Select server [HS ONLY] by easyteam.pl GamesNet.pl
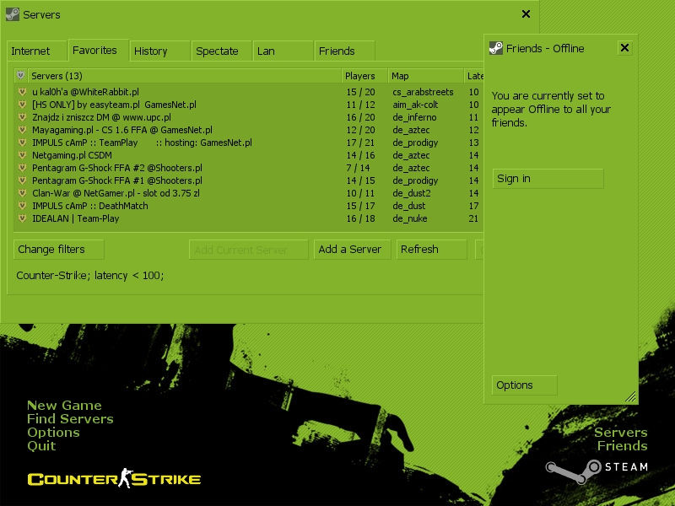 pos(249,105)
